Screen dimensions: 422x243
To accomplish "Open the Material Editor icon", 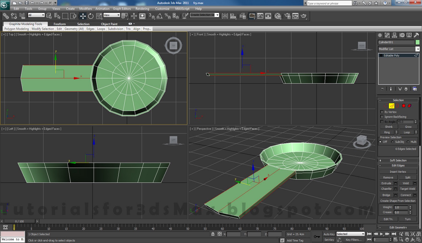I will pyautogui.click(x=278, y=16).
